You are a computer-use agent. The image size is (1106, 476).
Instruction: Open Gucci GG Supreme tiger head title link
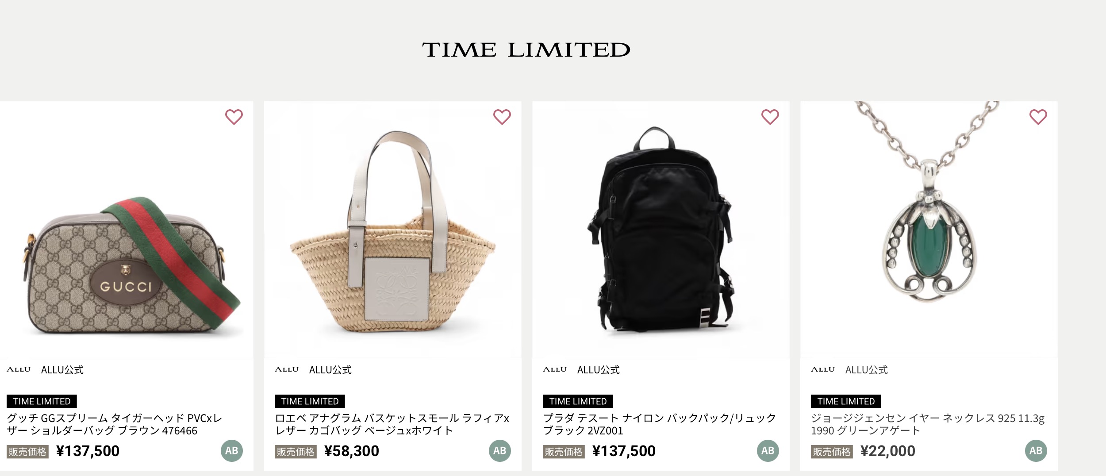pyautogui.click(x=114, y=424)
